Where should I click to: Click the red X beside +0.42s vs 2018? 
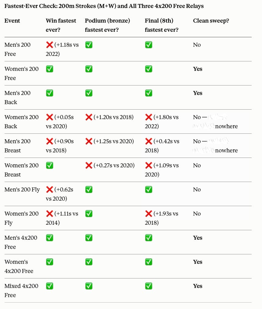pyautogui.click(x=149, y=141)
